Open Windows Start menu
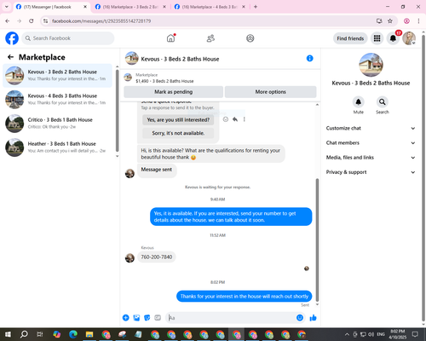Viewport: 426px width, 341px height. 8,334
